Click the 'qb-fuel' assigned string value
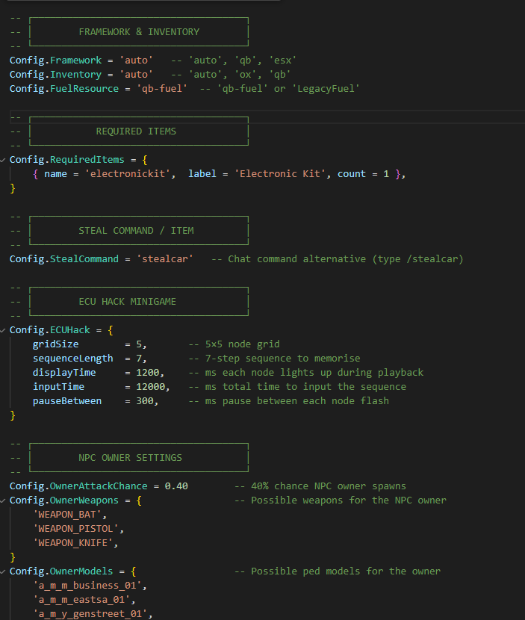 tap(162, 89)
